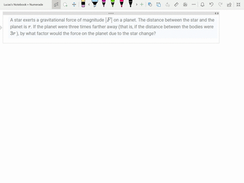Open the more options ellipsis menu
This screenshot has width=244, height=183.
click(194, 5)
